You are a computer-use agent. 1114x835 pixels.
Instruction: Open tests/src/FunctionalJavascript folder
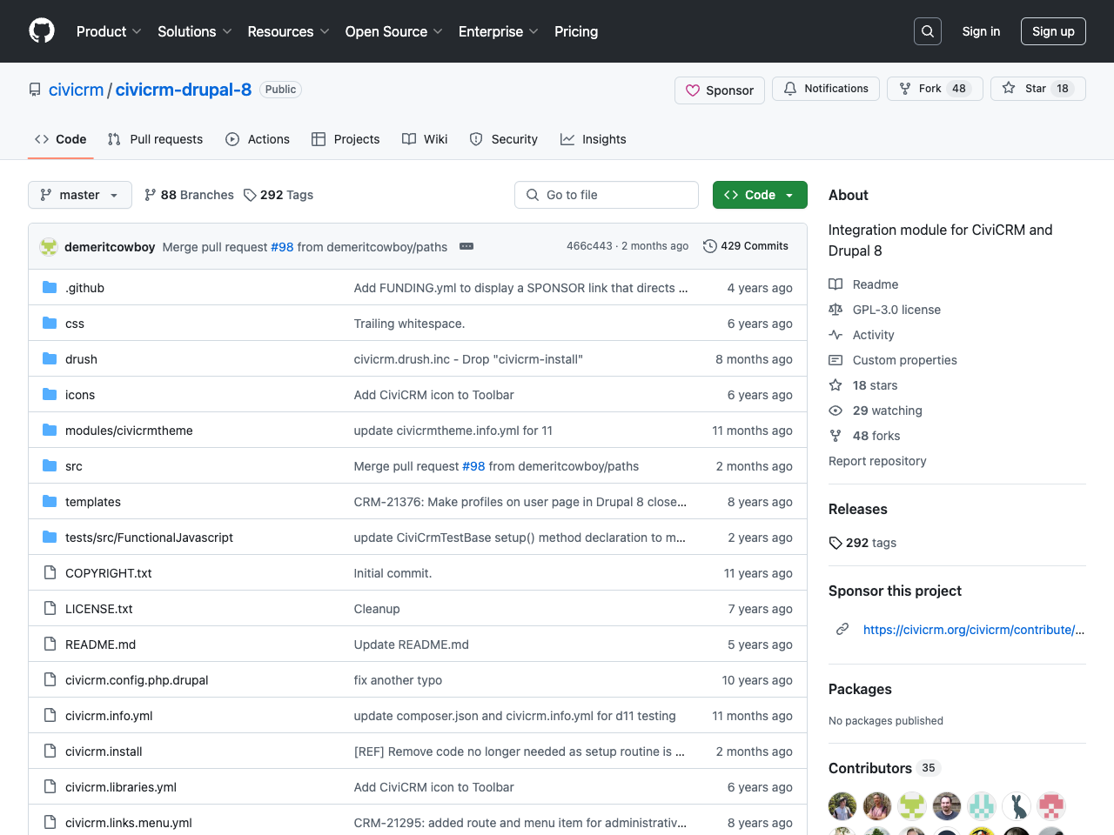149,538
